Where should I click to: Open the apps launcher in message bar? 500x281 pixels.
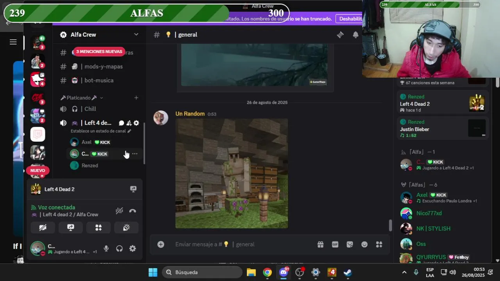tap(379, 244)
